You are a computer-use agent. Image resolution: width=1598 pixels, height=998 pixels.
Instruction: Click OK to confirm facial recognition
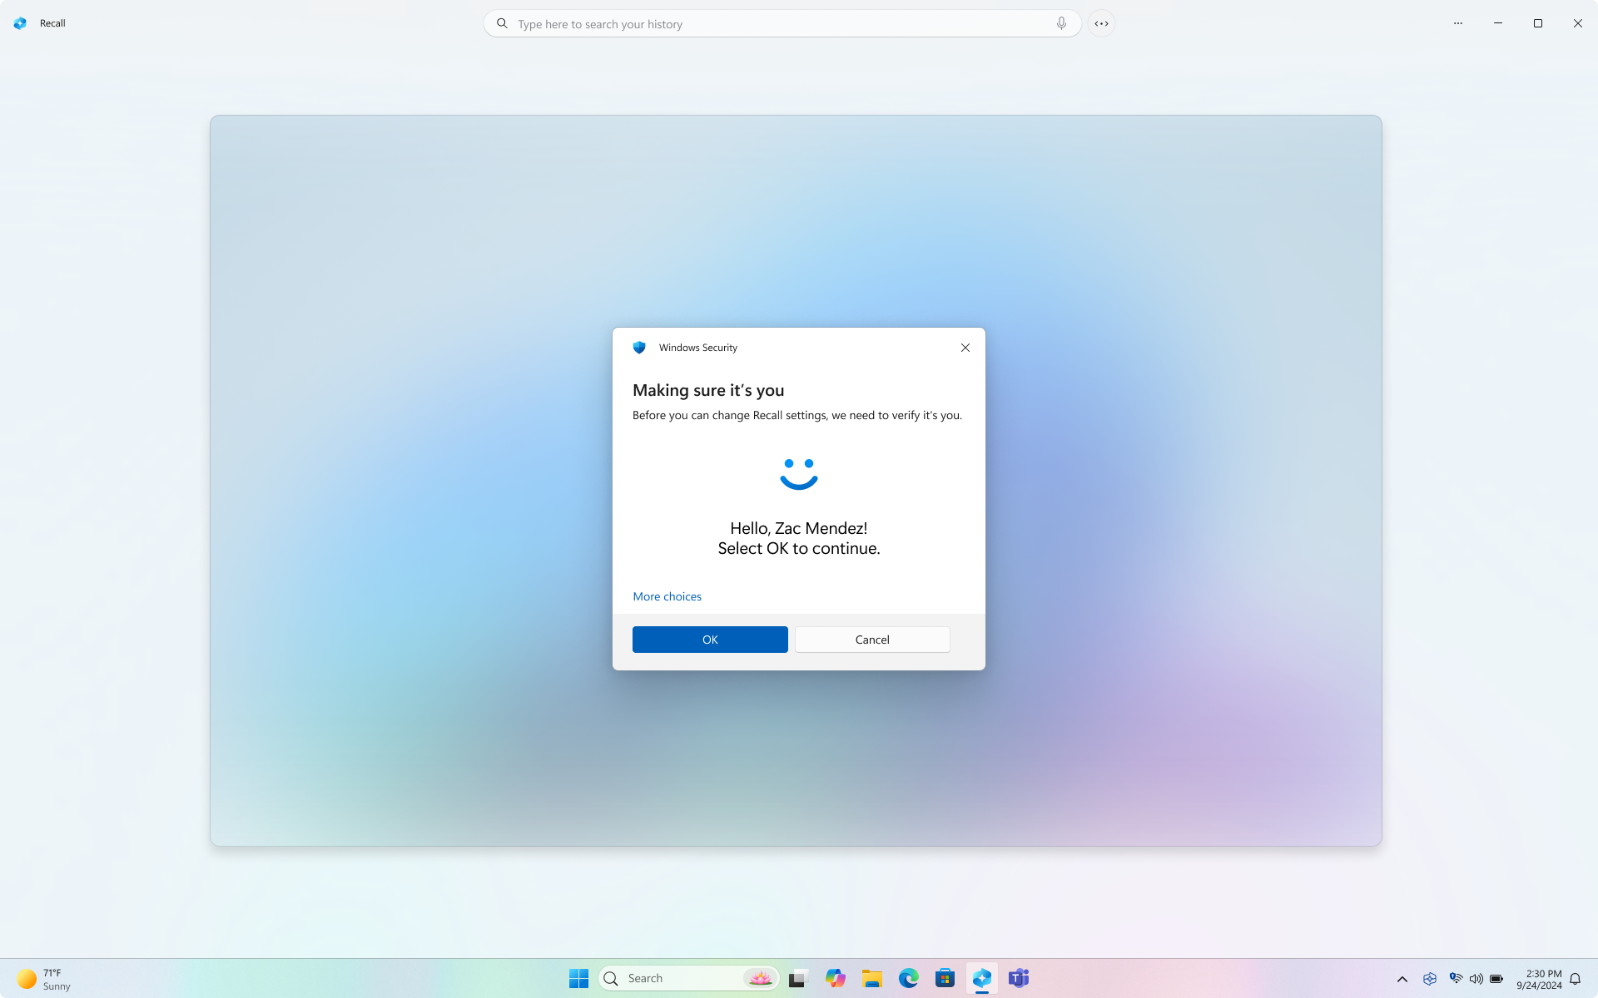pyautogui.click(x=710, y=640)
